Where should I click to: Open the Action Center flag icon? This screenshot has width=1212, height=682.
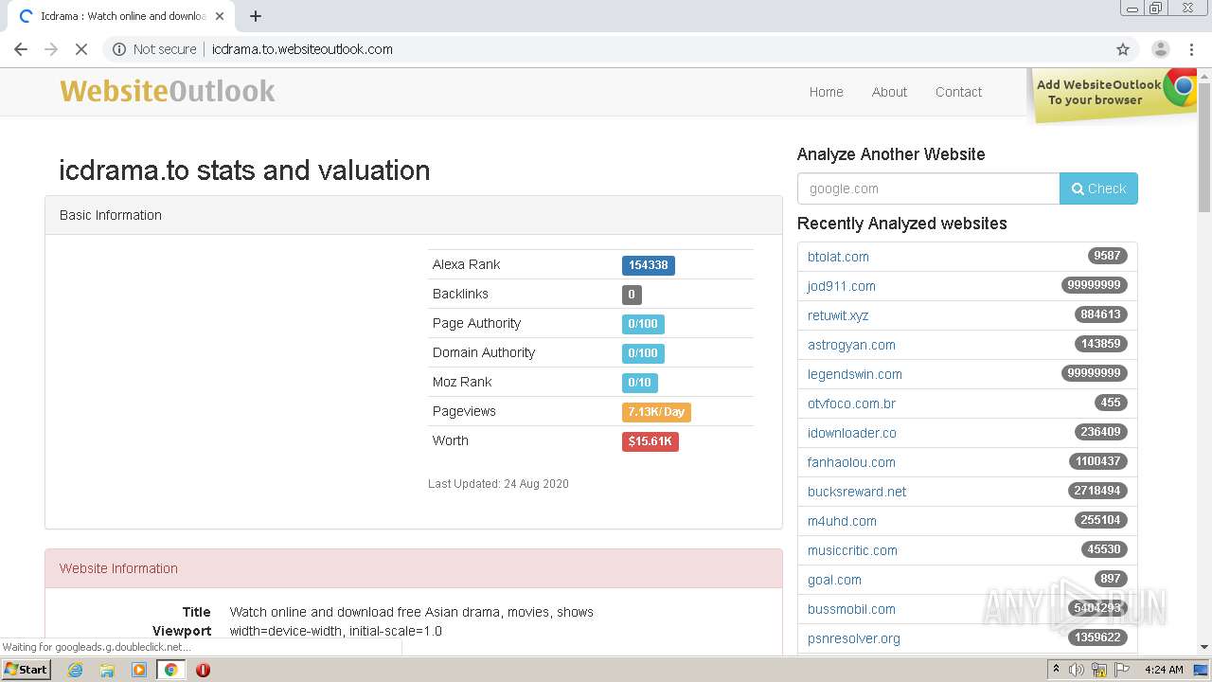(1122, 670)
